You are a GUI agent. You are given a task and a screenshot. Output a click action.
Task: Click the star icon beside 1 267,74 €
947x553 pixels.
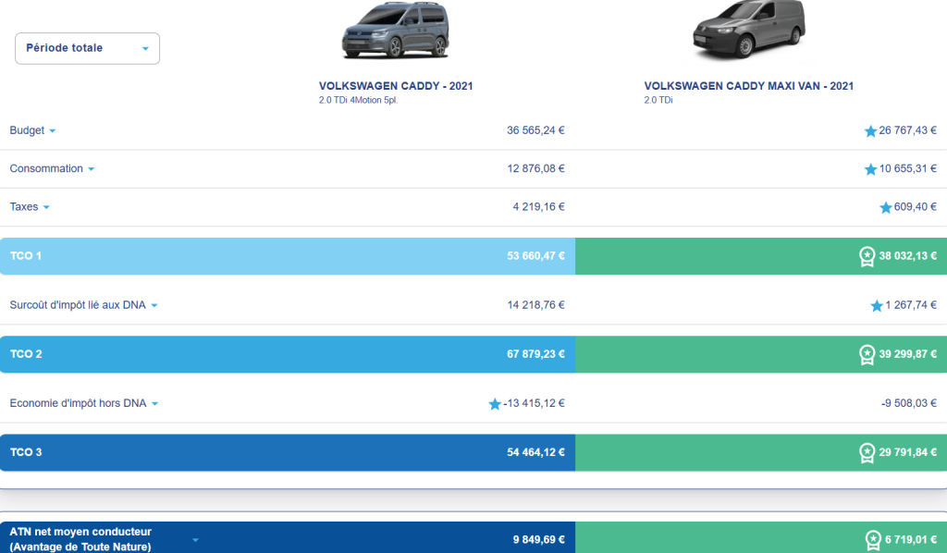tap(877, 305)
